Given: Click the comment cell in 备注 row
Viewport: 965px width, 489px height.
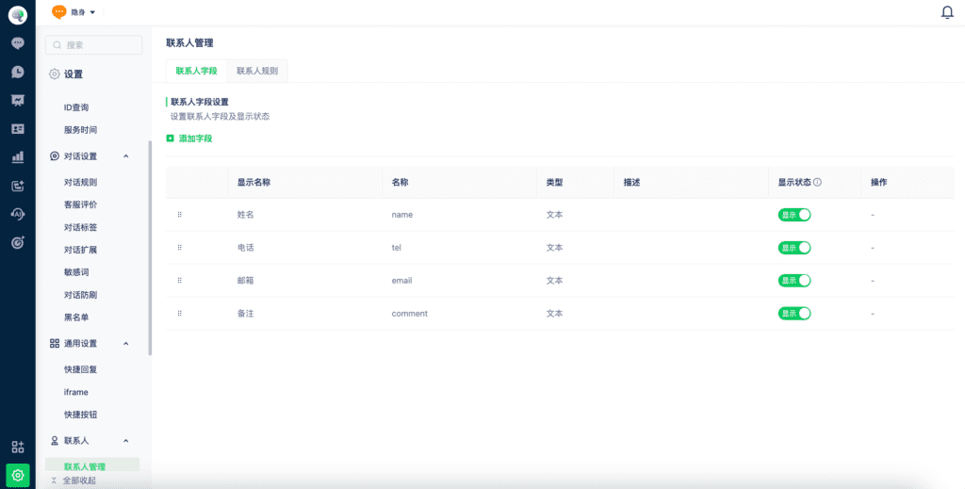Looking at the screenshot, I should 410,314.
